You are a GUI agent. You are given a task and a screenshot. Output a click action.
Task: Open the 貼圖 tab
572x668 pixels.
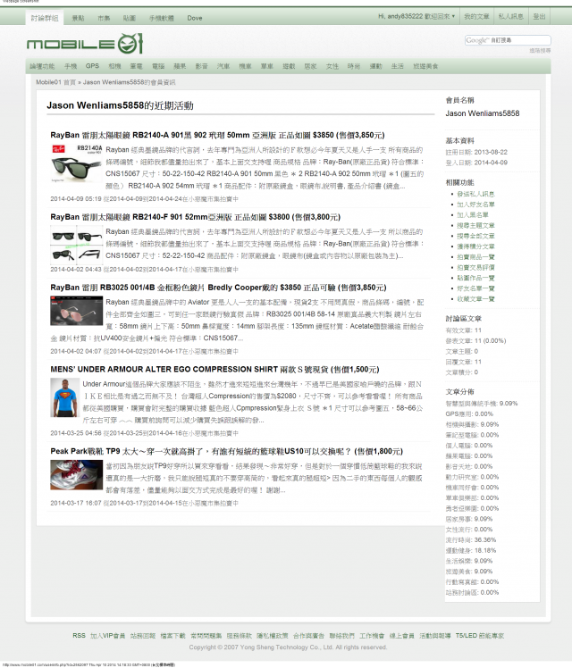(130, 18)
